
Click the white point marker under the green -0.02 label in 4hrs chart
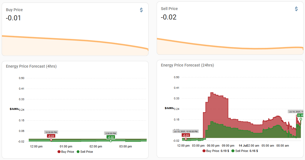(111, 141)
